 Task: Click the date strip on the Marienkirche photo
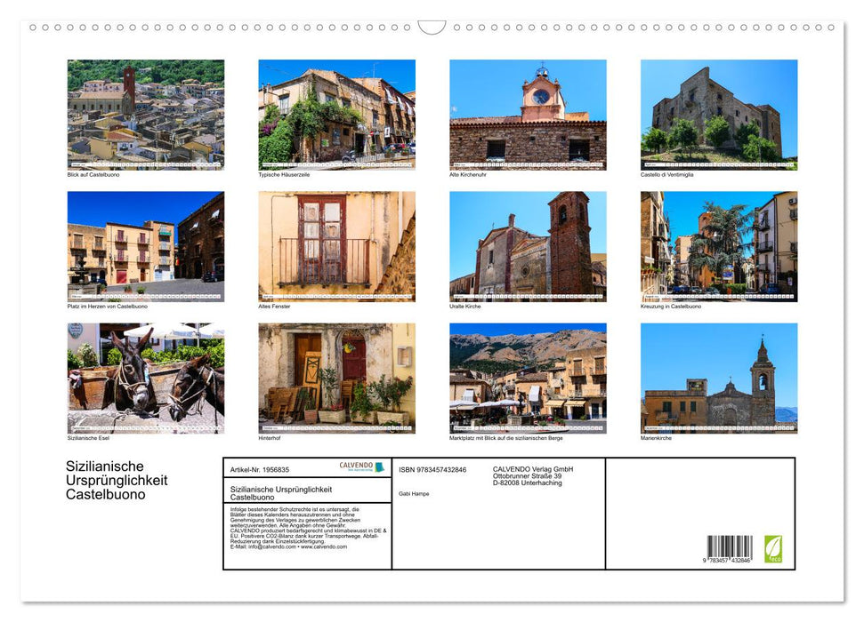click(719, 427)
